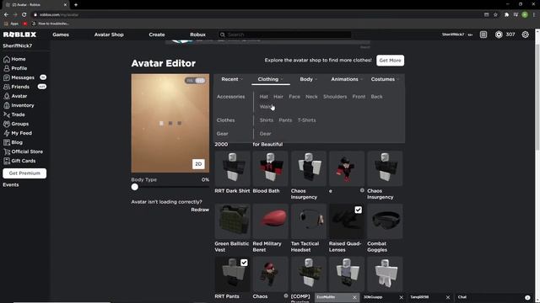Expand the Animations dropdown tab
This screenshot has height=303, width=540.
pos(347,79)
